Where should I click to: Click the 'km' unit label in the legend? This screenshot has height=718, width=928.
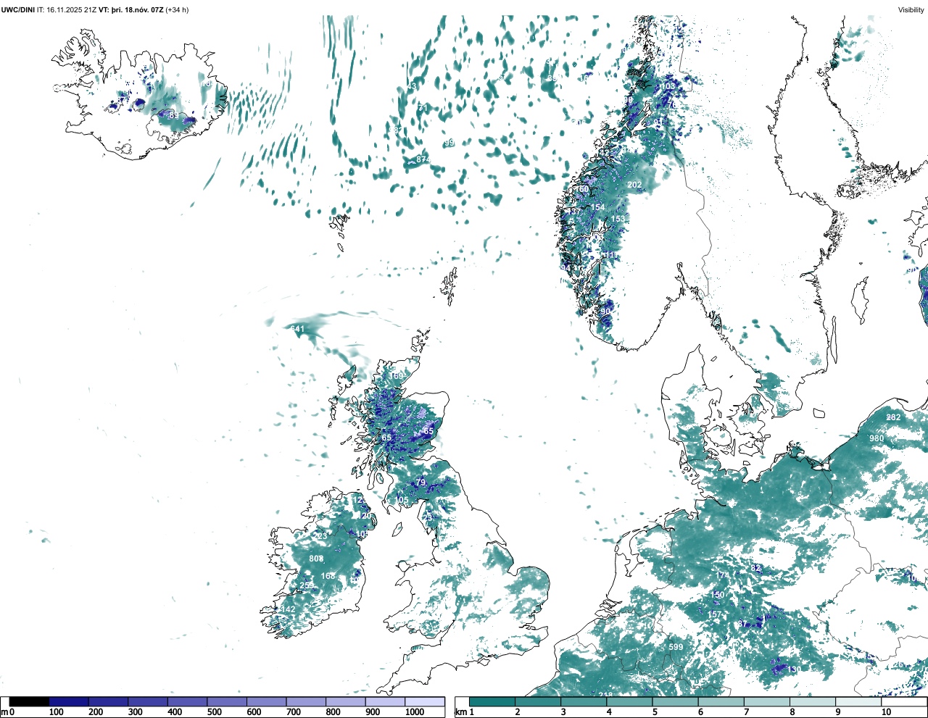(x=460, y=712)
